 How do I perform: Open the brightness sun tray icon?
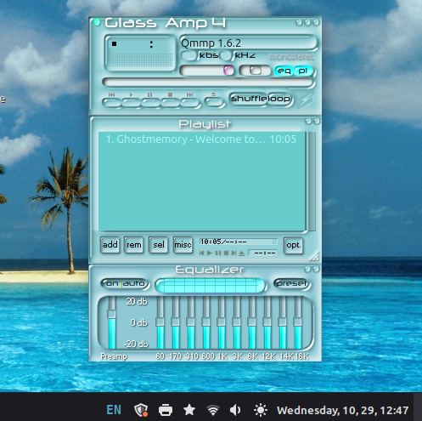coord(261,410)
